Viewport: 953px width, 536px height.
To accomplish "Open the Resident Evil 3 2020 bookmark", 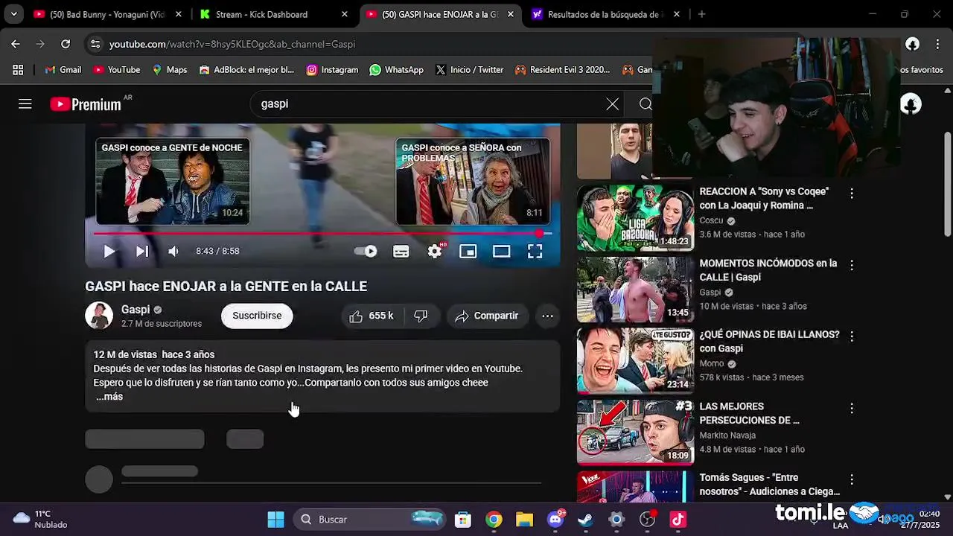I will click(563, 70).
